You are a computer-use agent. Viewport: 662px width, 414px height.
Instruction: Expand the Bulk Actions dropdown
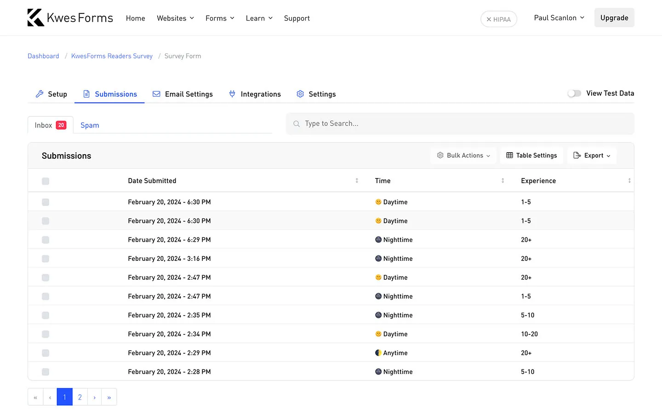(x=463, y=155)
